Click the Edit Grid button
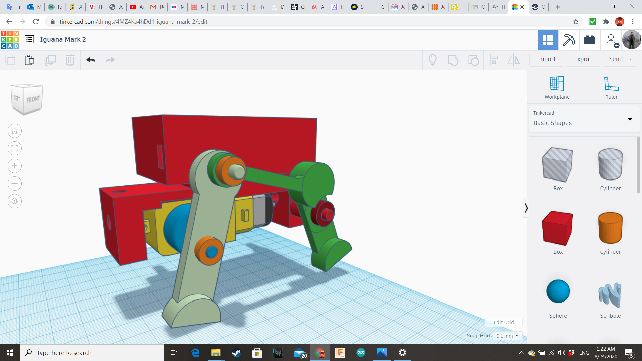This screenshot has height=361, width=642. pos(503,322)
